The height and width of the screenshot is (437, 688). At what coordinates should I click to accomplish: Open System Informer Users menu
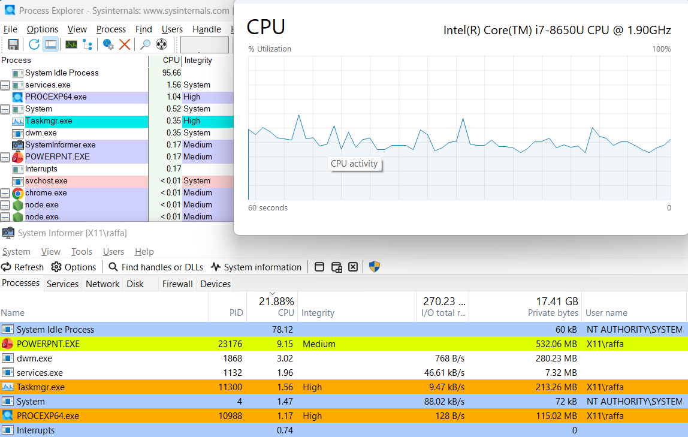coord(114,252)
